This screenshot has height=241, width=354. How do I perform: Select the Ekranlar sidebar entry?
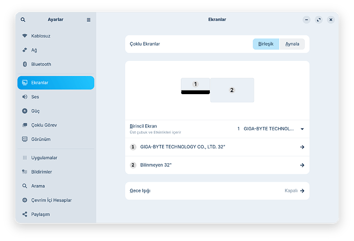[56, 83]
